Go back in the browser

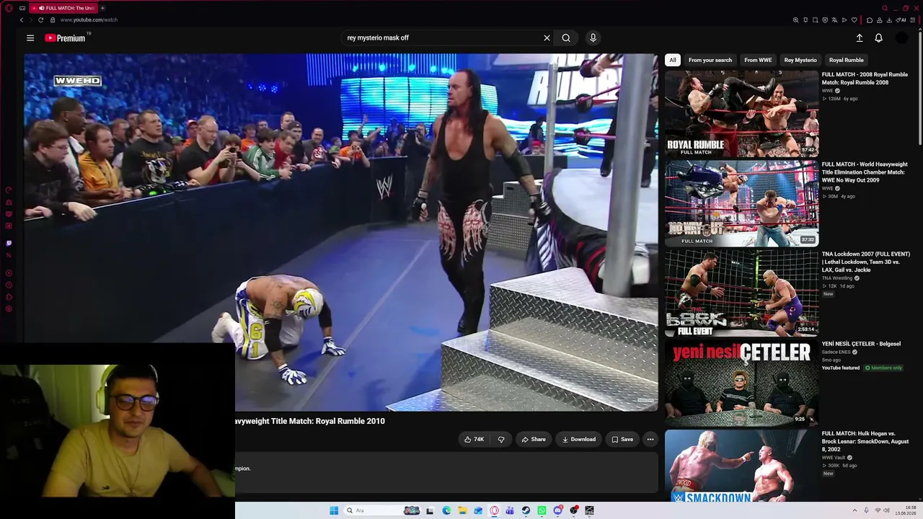click(22, 20)
